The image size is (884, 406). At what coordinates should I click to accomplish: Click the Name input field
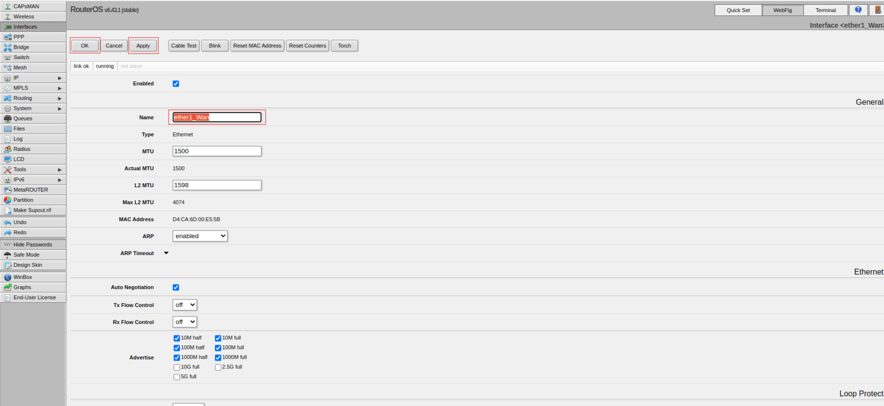[x=217, y=117]
